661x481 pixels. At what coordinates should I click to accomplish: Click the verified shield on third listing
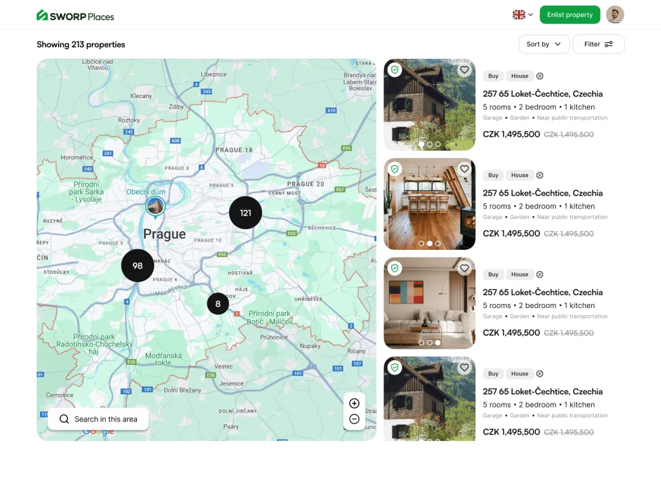[395, 268]
